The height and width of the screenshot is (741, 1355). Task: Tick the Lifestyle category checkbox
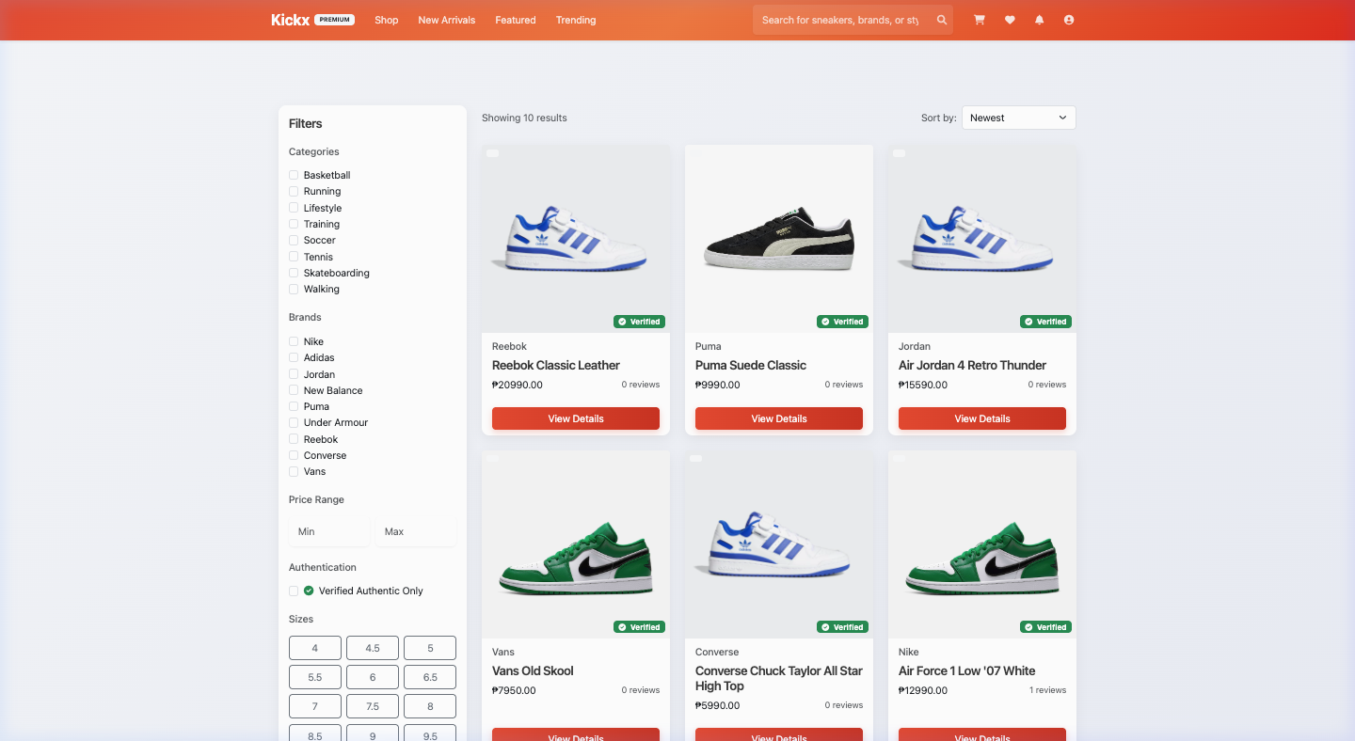[x=294, y=208]
